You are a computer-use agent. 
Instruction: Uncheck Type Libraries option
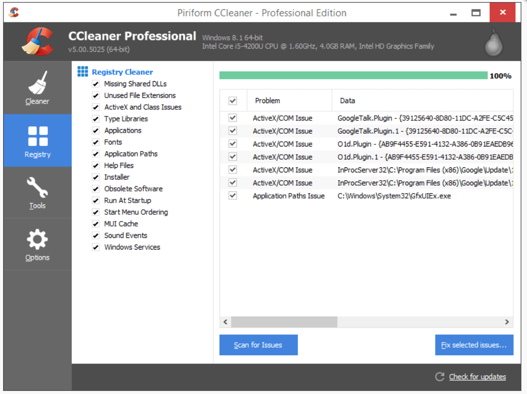pos(96,119)
